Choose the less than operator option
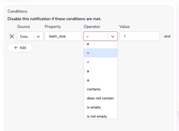Image resolution: width=179 pixels, height=131 pixels. (101, 62)
